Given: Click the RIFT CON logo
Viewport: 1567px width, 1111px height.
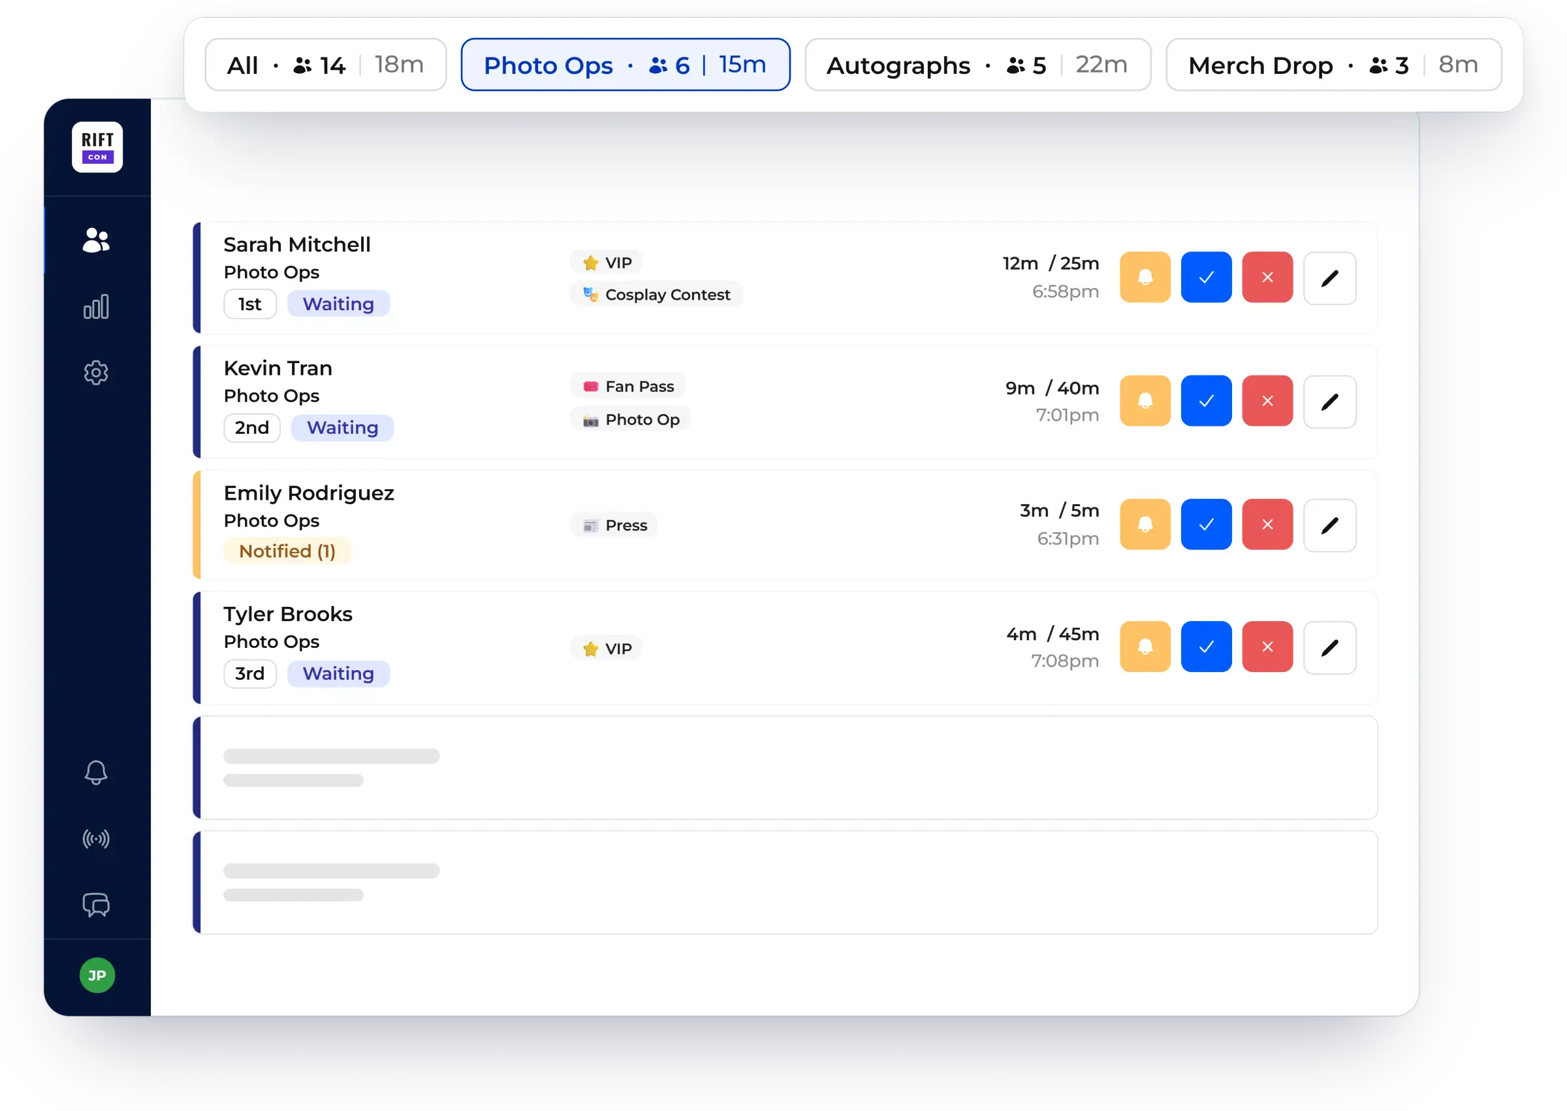Looking at the screenshot, I should 97,147.
